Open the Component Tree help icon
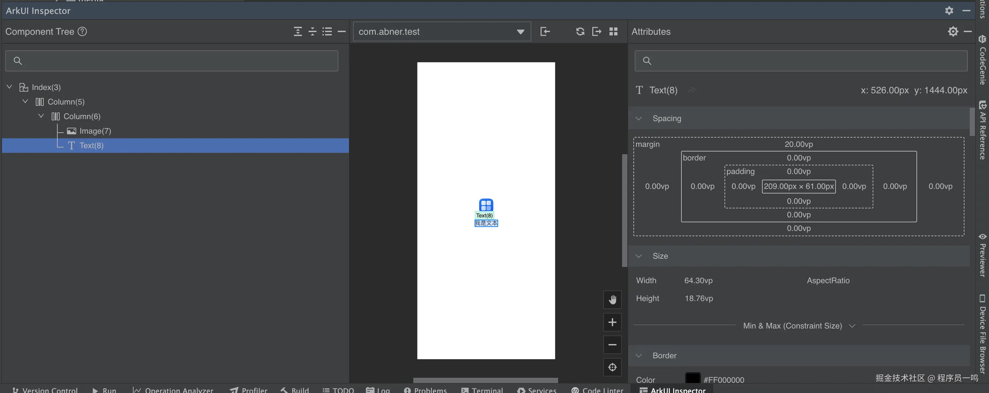The image size is (989, 393). pos(82,31)
